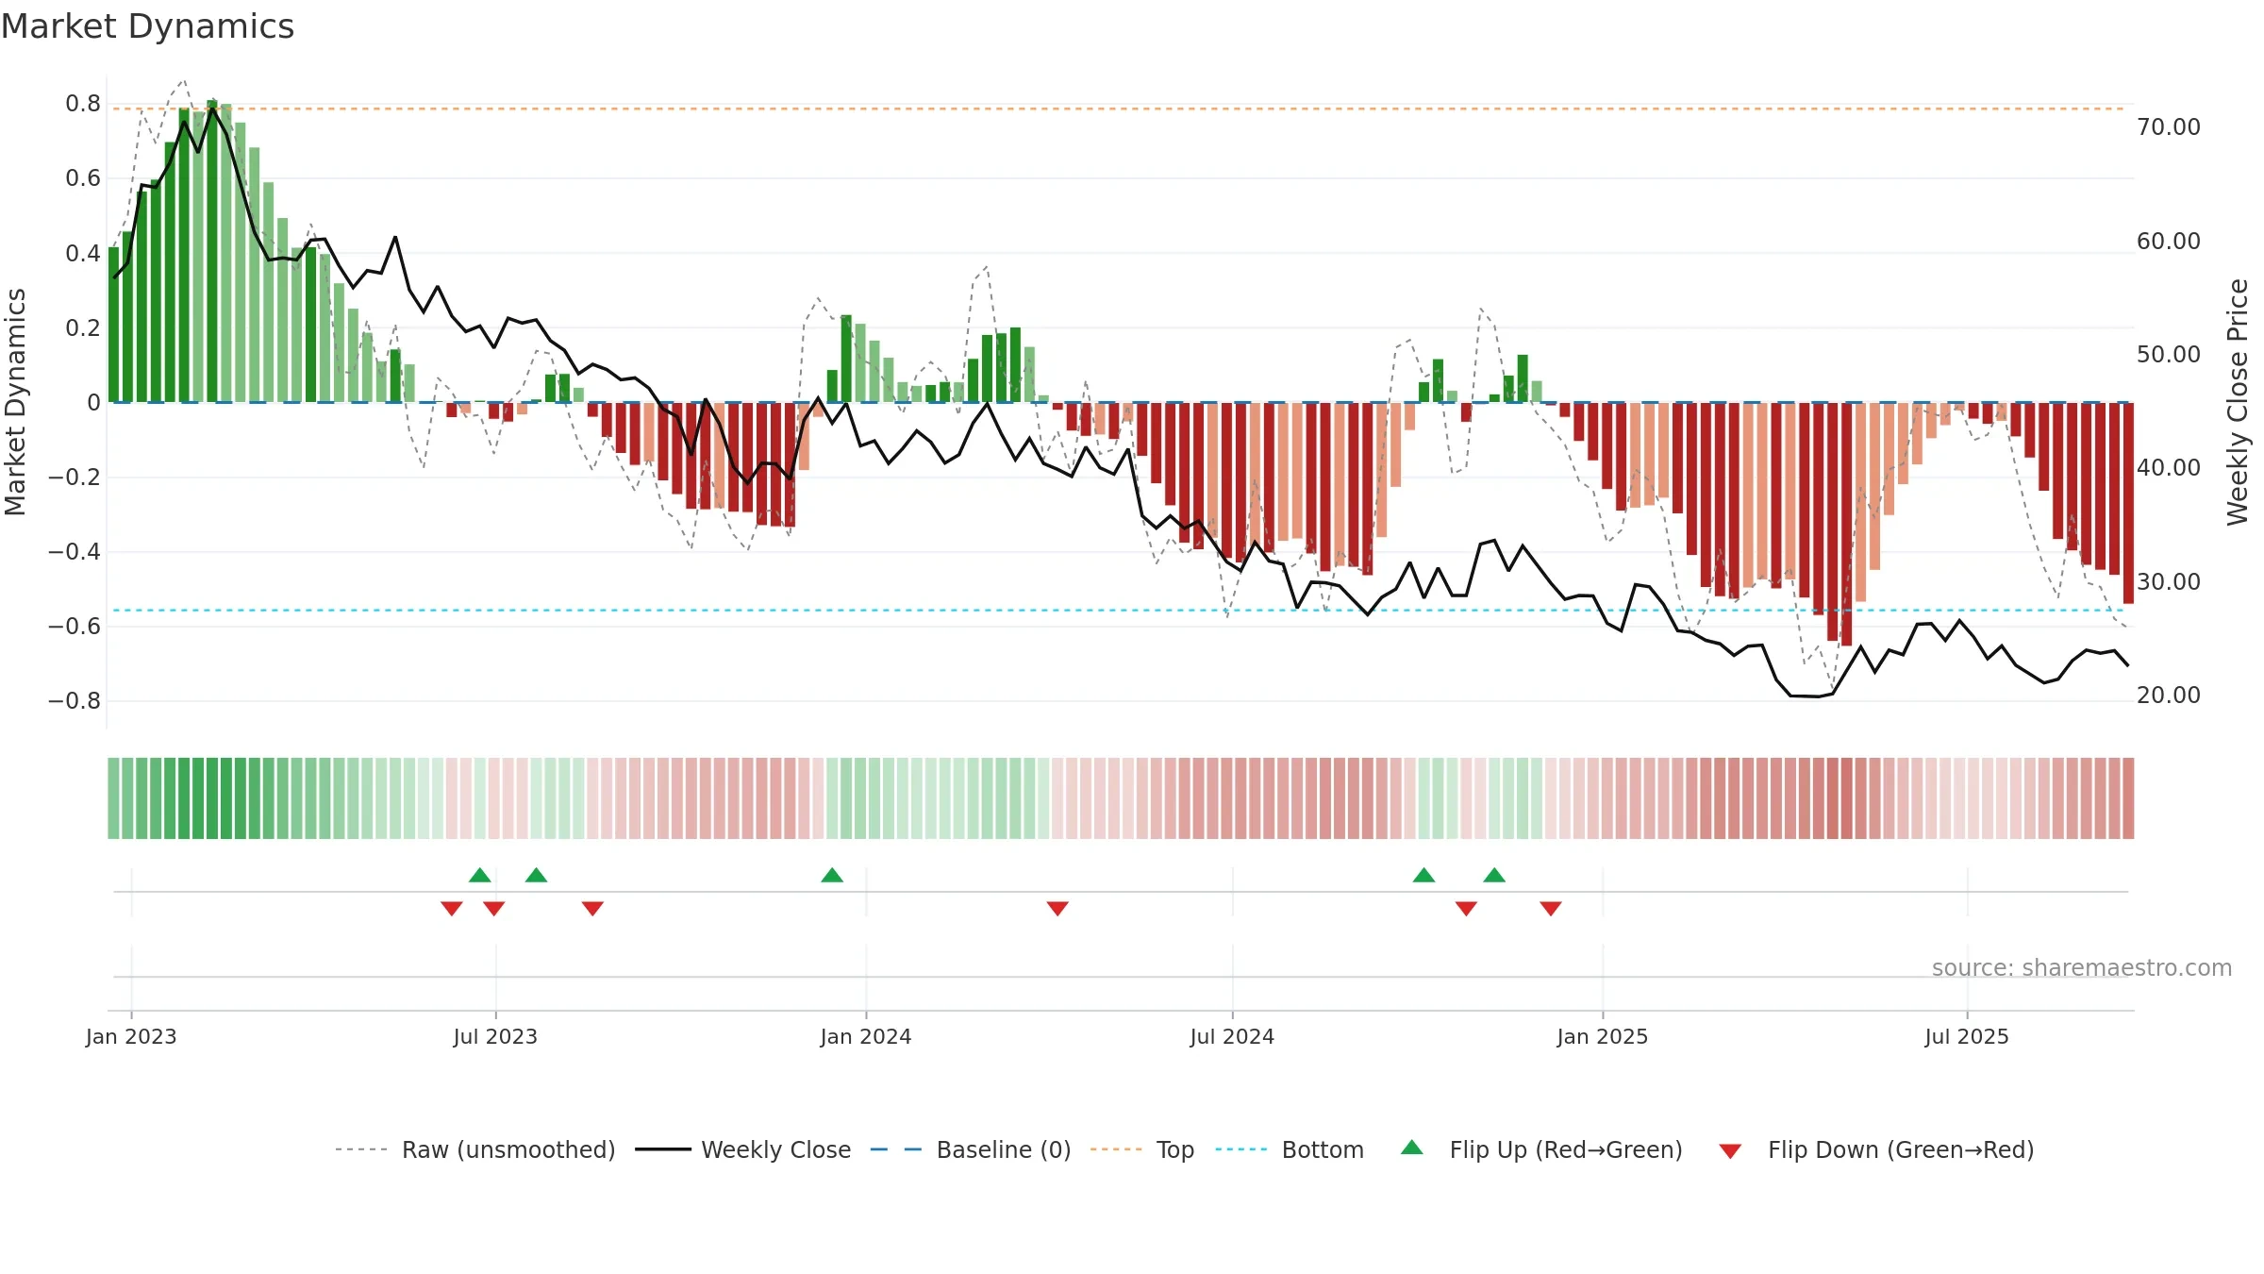This screenshot has height=1274, width=2264.
Task: Click the 'Market Dynamics' chart title
Action: (x=147, y=26)
